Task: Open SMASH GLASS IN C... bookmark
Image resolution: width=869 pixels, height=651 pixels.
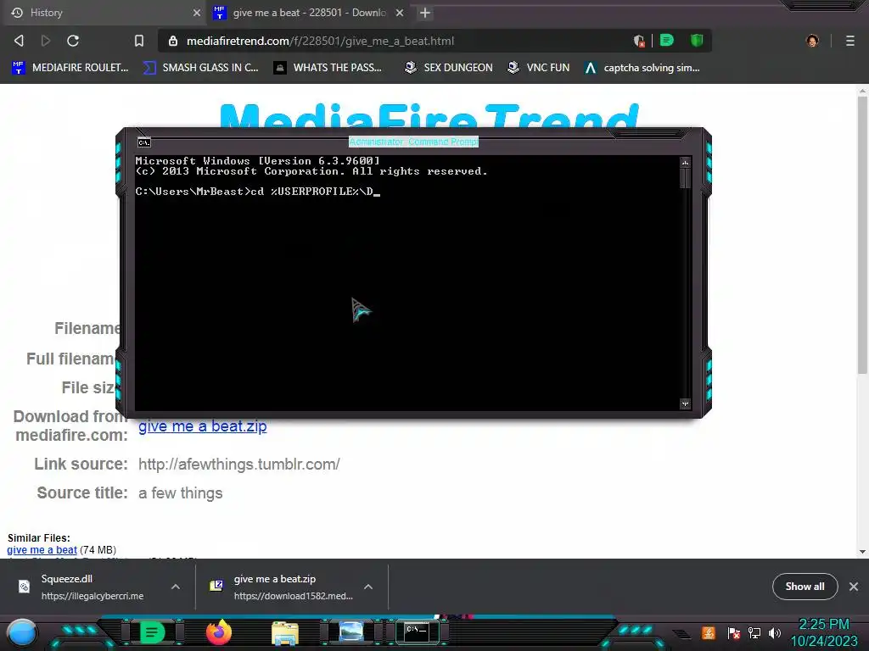Action: tap(201, 68)
